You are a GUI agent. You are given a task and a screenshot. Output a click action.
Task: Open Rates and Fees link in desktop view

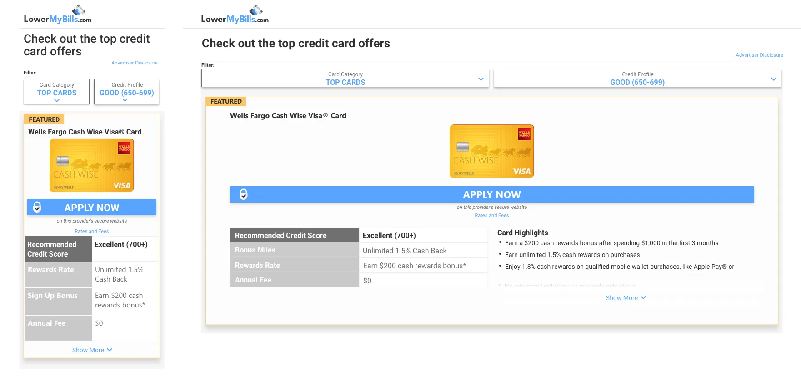(492, 215)
